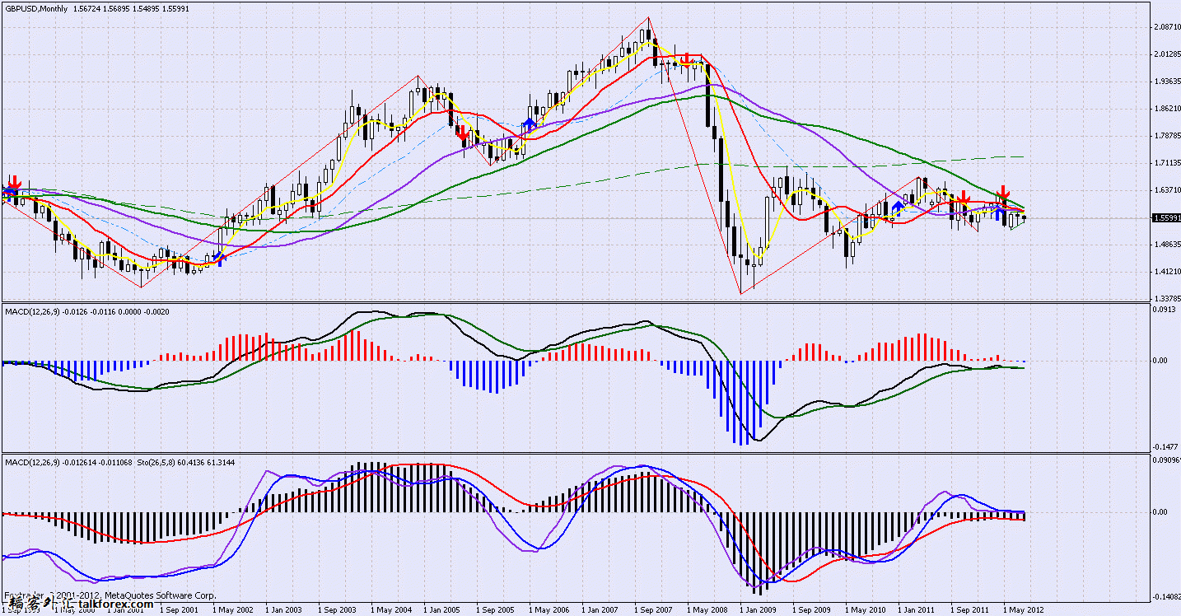
Task: Click the 2.01285 price axis label
Action: (1165, 54)
